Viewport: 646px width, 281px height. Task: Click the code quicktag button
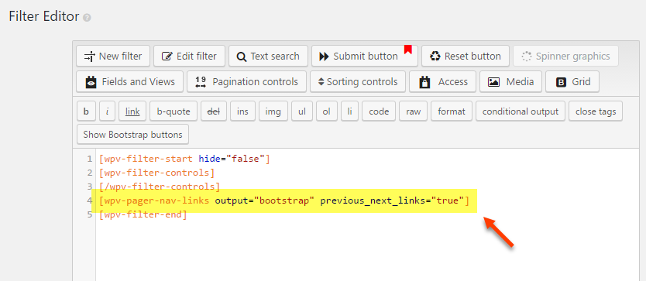379,111
